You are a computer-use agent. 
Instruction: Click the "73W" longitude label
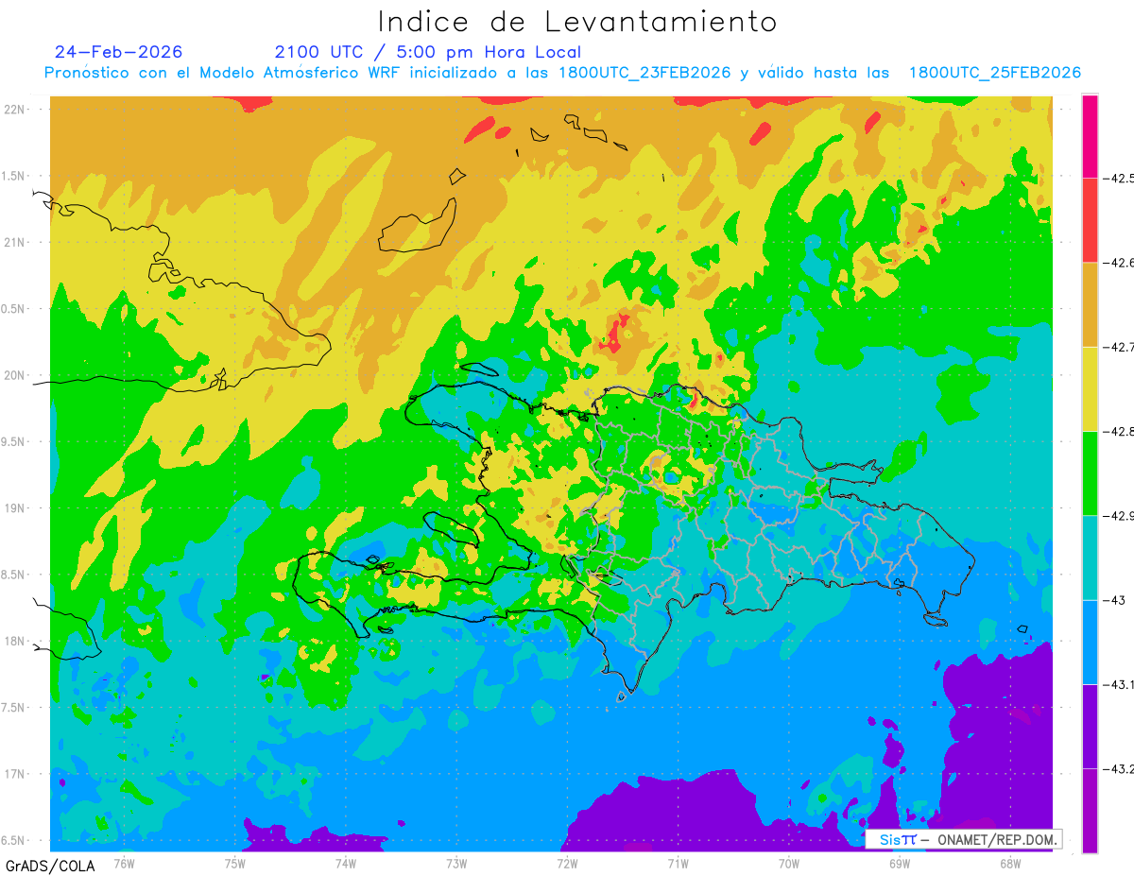pyautogui.click(x=456, y=862)
